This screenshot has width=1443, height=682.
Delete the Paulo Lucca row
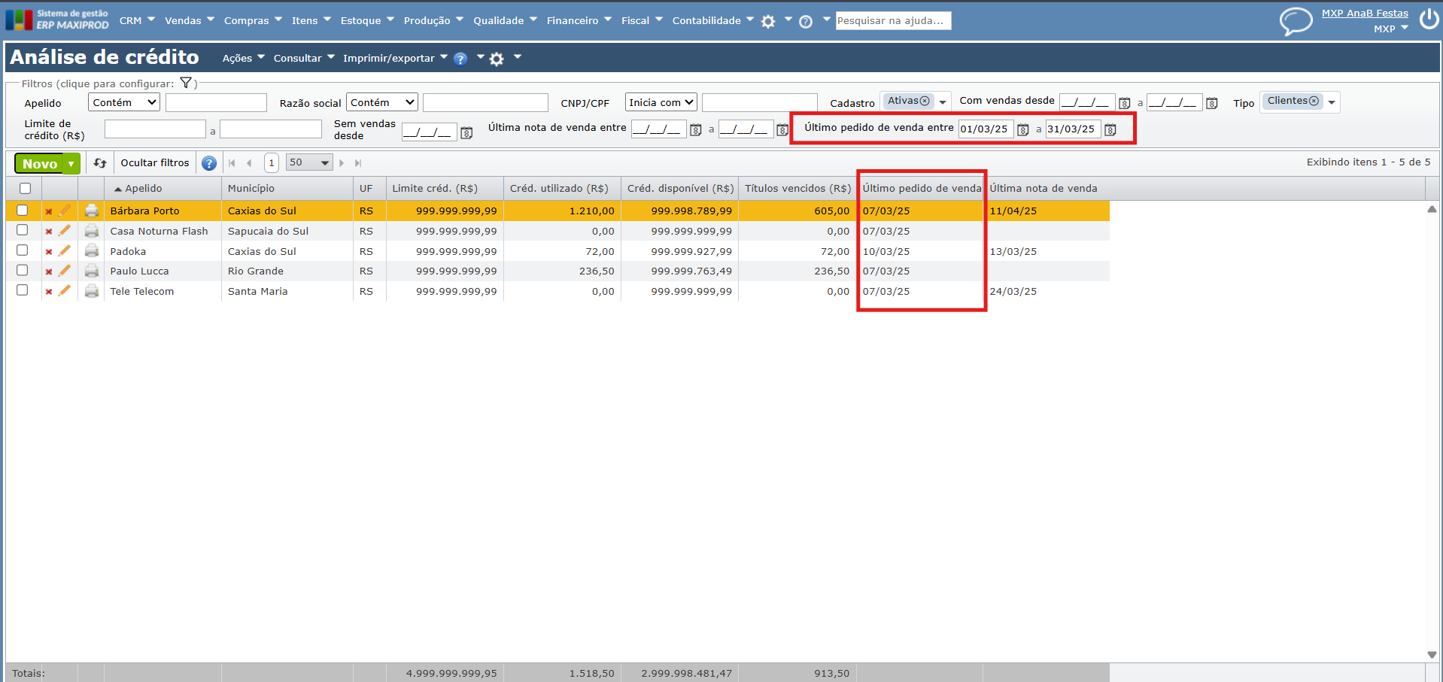49,271
